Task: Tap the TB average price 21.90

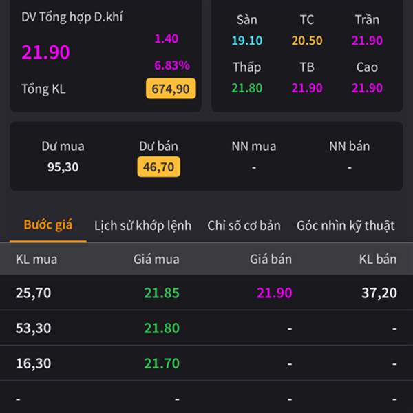Action: click(307, 88)
